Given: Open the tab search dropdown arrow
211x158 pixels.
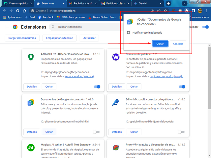Looking at the screenshot, I should coord(185,4).
